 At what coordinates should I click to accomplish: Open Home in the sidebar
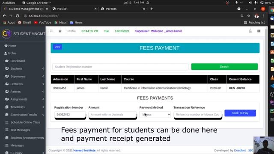pyautogui.click(x=10, y=46)
